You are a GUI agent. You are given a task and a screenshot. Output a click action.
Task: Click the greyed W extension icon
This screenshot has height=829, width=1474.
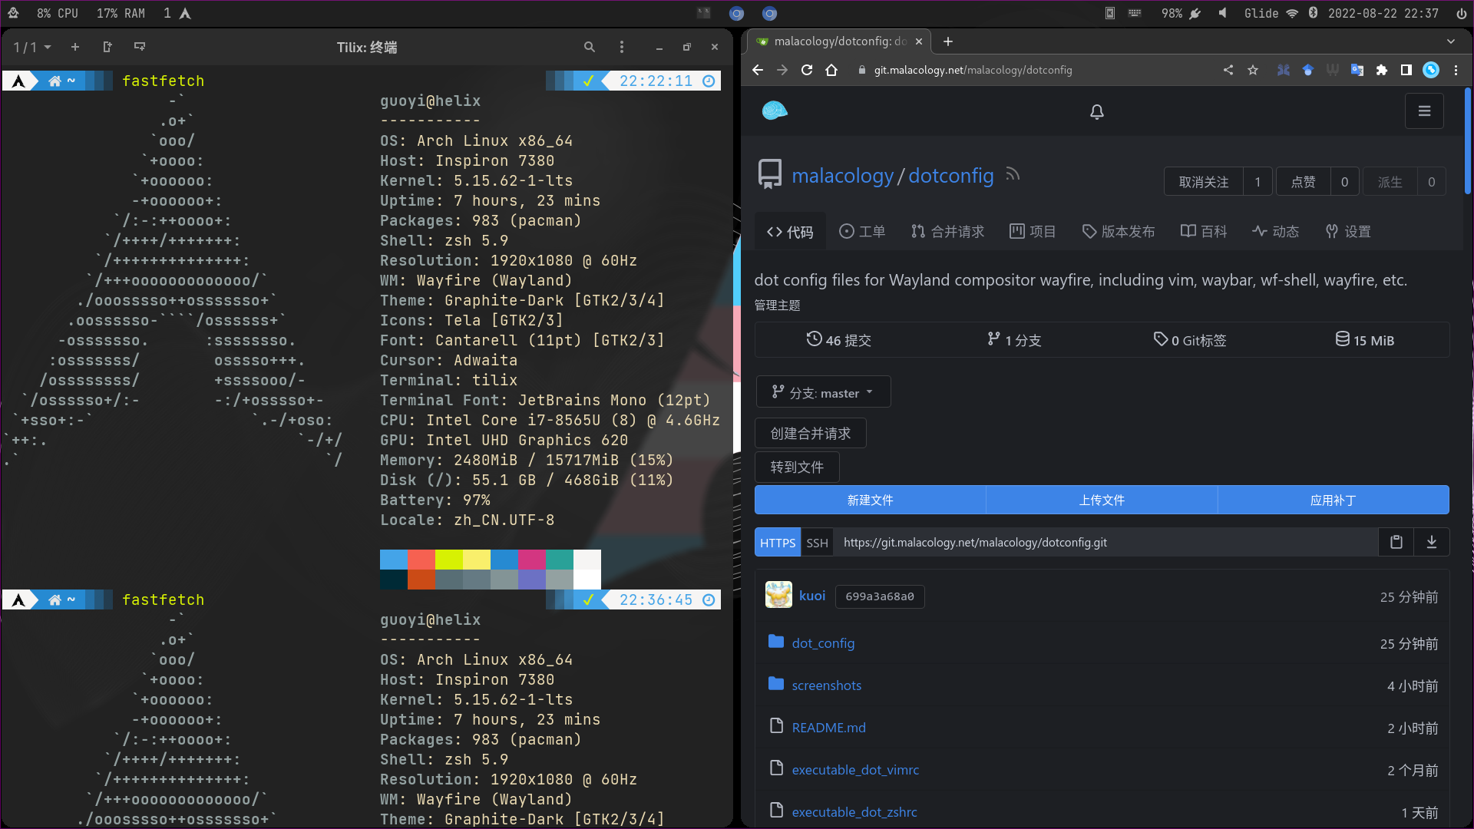click(1333, 70)
